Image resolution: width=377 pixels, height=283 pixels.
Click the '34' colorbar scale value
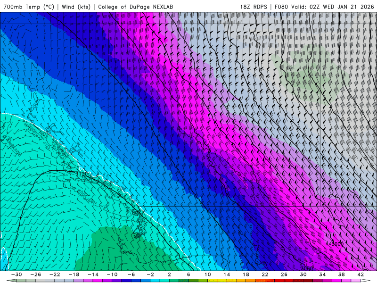tap(322, 275)
